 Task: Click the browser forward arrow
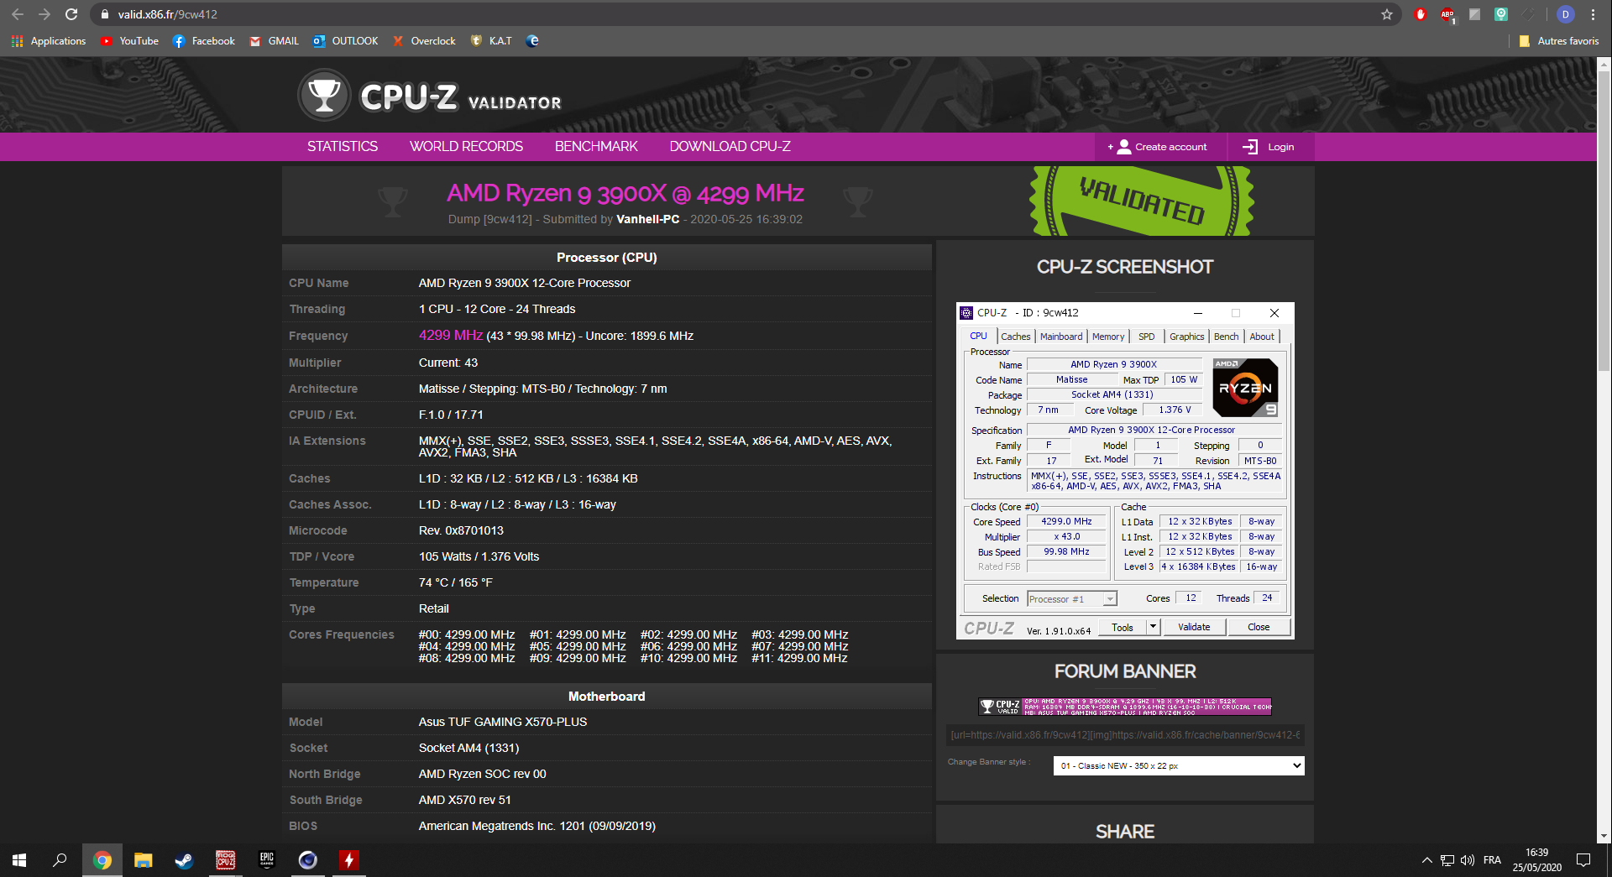pos(44,14)
